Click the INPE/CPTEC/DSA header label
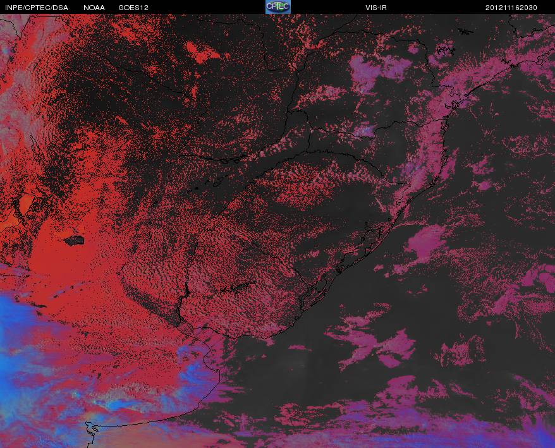Viewport: 555px width, 448px height. pos(37,8)
